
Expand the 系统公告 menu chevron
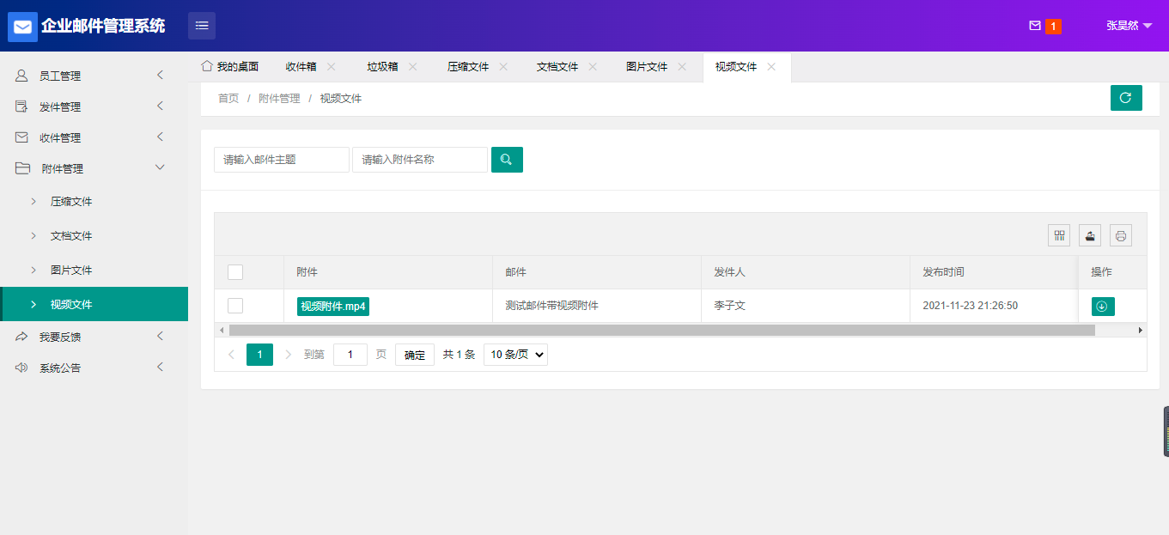(x=160, y=368)
